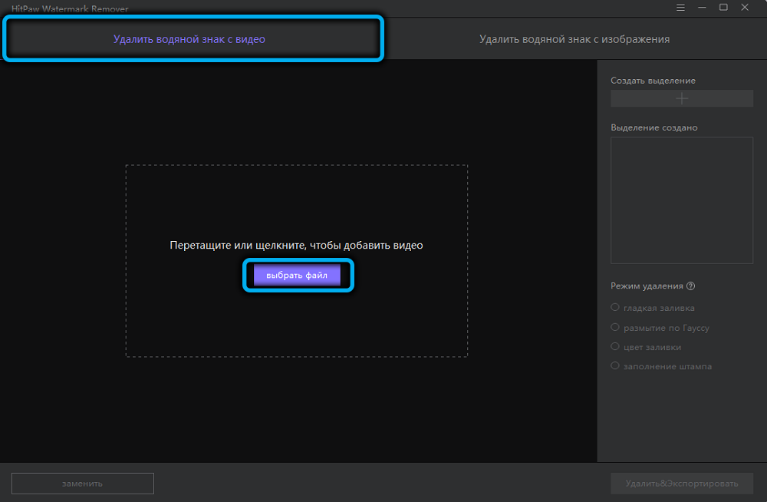This screenshot has width=767, height=502.
Task: Click the выбрать файл button
Action: pos(298,275)
